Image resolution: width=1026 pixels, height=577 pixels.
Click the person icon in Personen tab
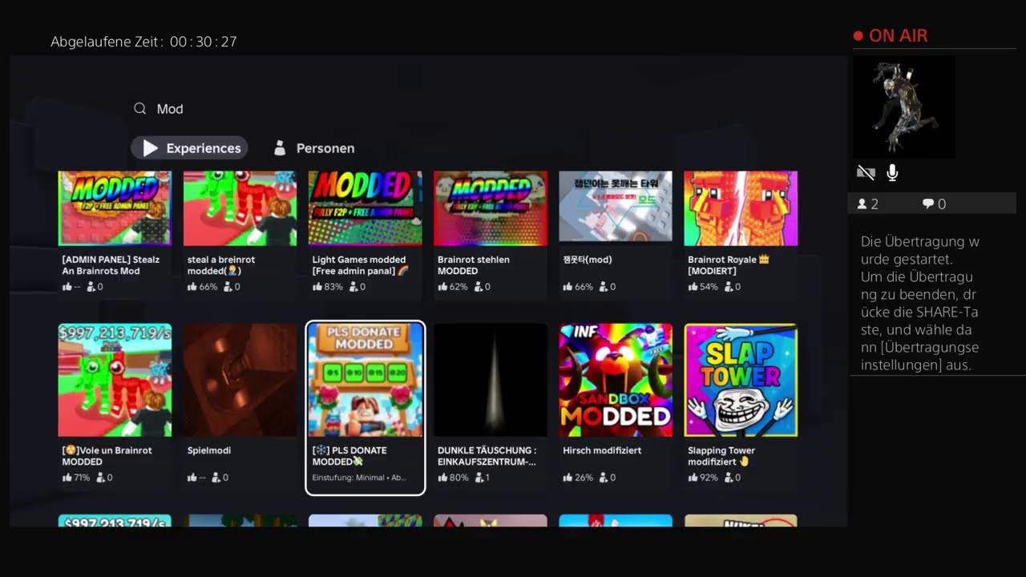coord(280,147)
